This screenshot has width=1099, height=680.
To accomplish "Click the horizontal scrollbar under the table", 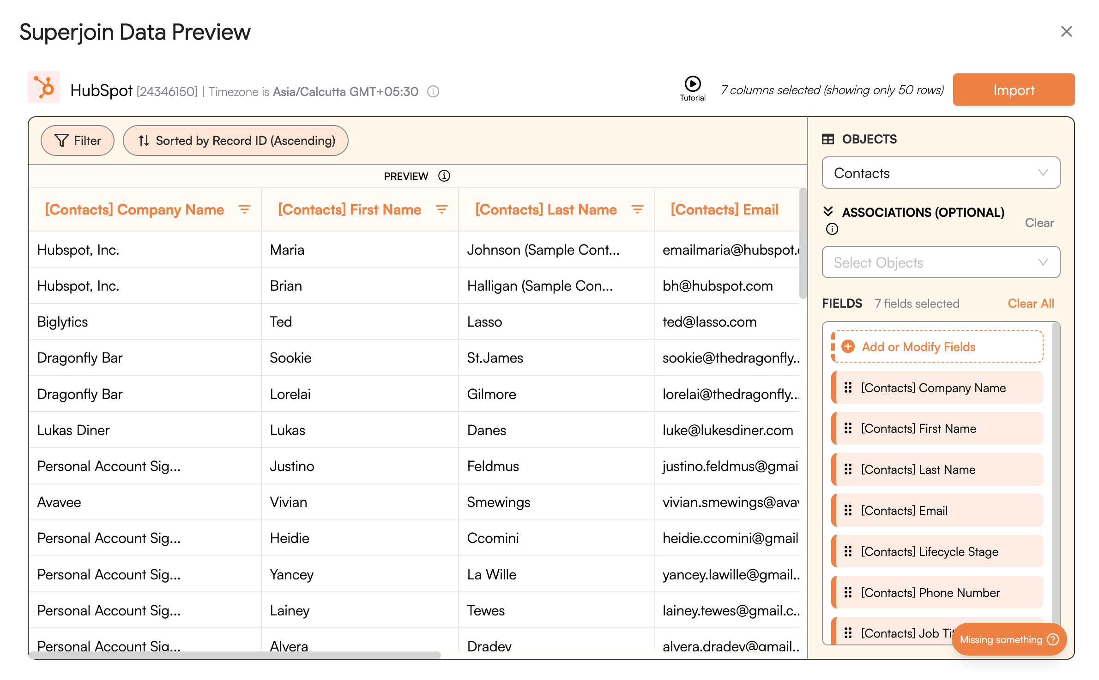I will pos(235,655).
